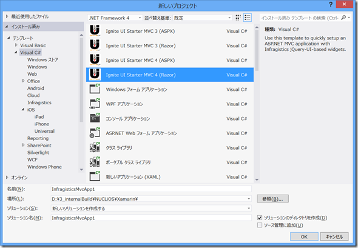358x248 pixels.
Task: Collapse the インストール済み section
Action: (7, 27)
